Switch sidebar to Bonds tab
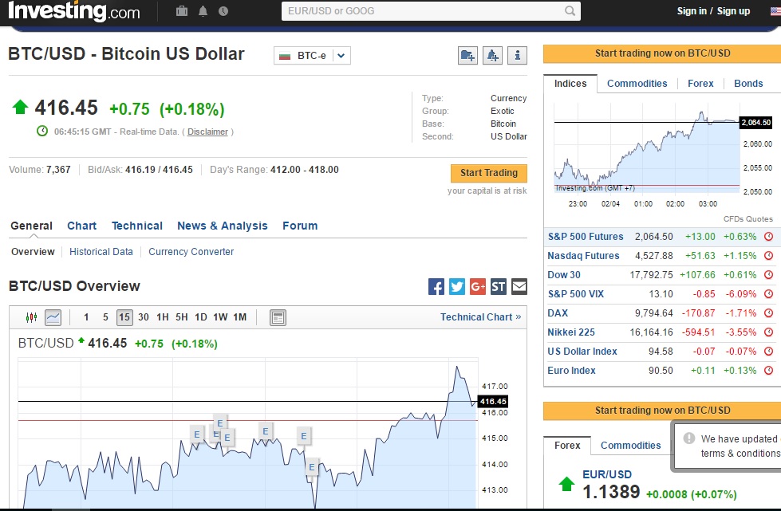This screenshot has width=781, height=511. pyautogui.click(x=748, y=84)
